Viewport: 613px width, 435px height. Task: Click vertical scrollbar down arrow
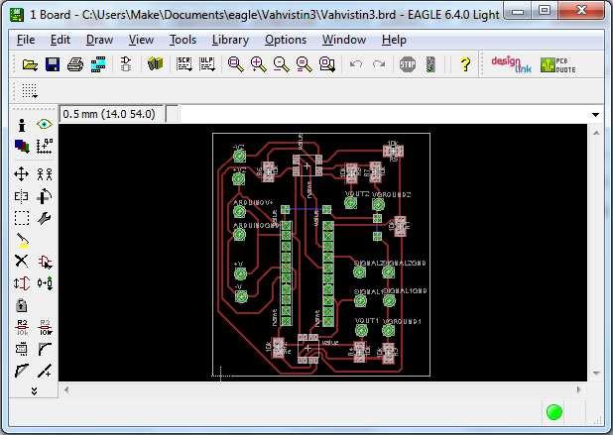(x=596, y=374)
